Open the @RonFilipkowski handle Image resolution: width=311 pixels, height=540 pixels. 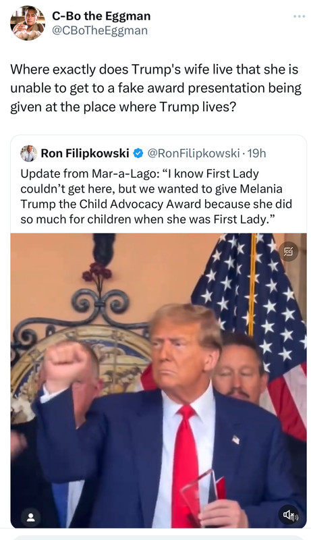(x=194, y=153)
